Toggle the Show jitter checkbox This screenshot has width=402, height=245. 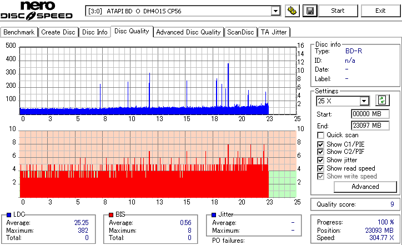click(320, 160)
